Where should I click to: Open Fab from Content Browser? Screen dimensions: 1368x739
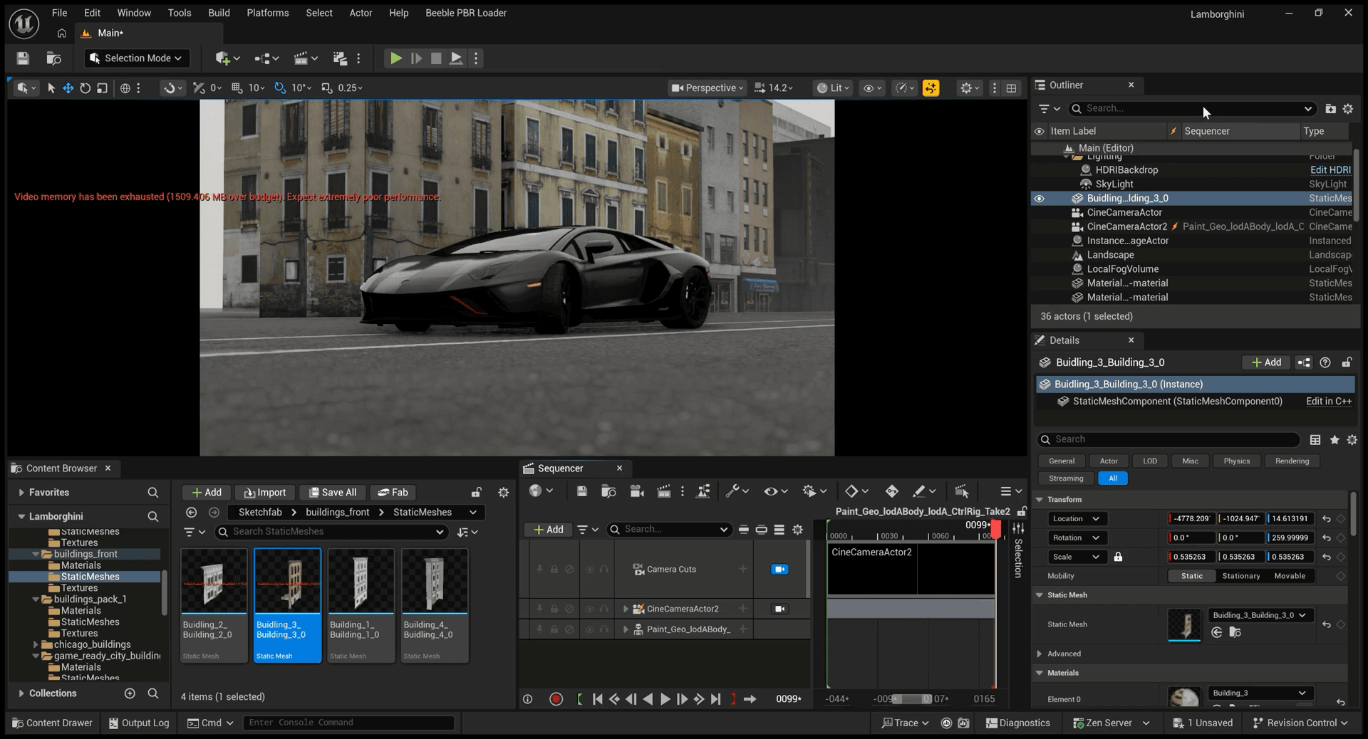pyautogui.click(x=393, y=492)
